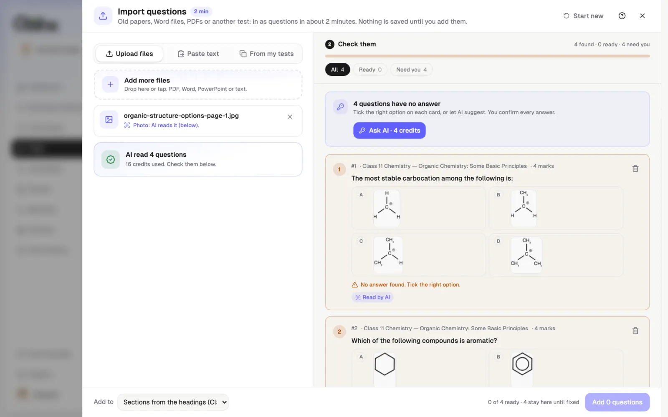Filter by Need you 4 questions
Viewport: 668px width, 417px height.
pyautogui.click(x=411, y=70)
